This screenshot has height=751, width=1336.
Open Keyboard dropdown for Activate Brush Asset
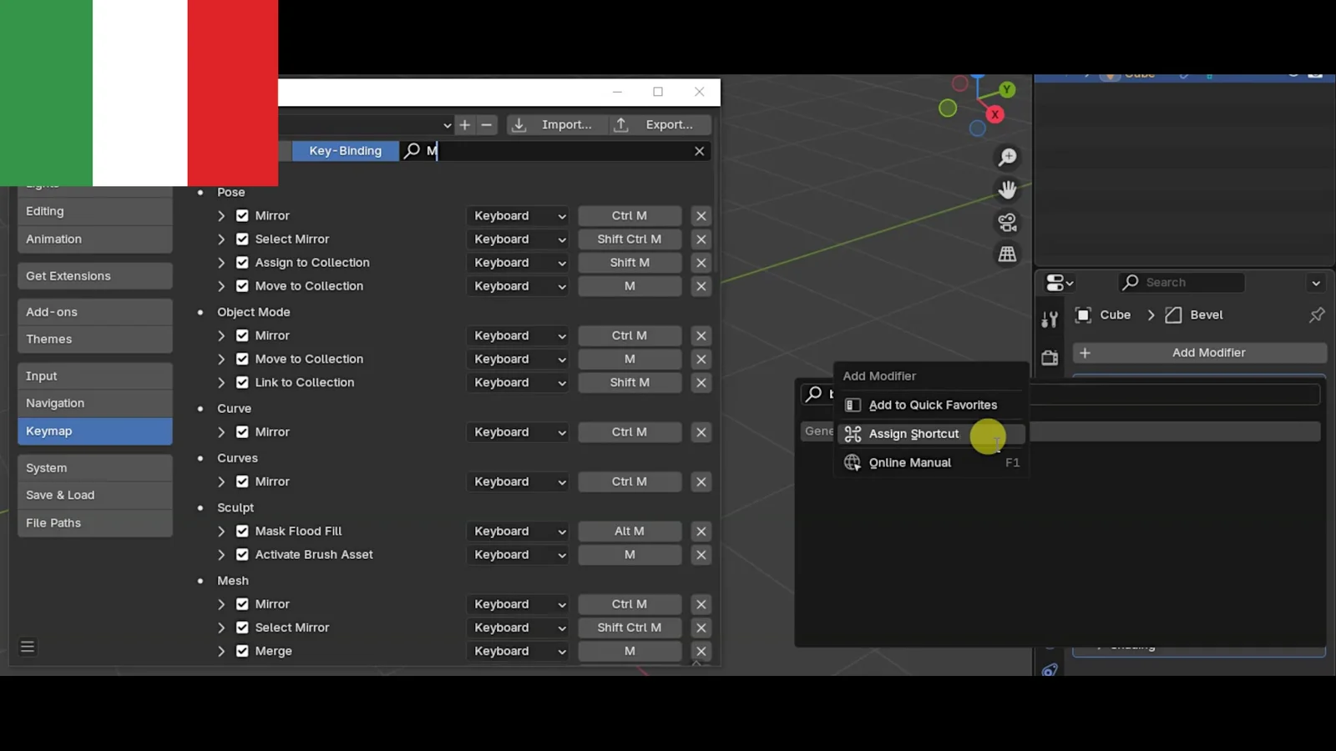click(x=518, y=554)
